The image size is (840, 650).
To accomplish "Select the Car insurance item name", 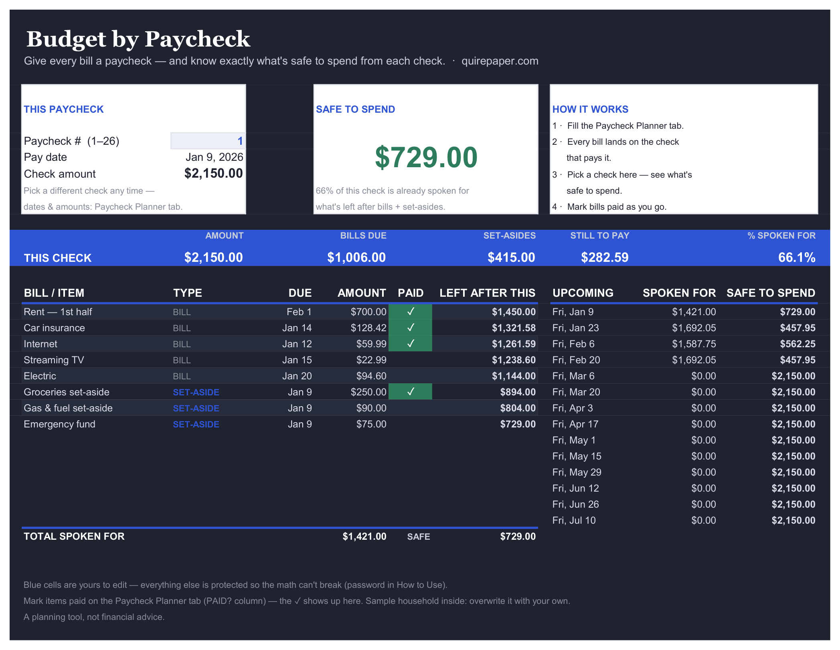I will 54,328.
